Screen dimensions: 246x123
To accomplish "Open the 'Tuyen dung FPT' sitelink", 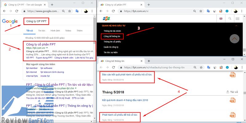I will pyautogui.click(x=44, y=58).
